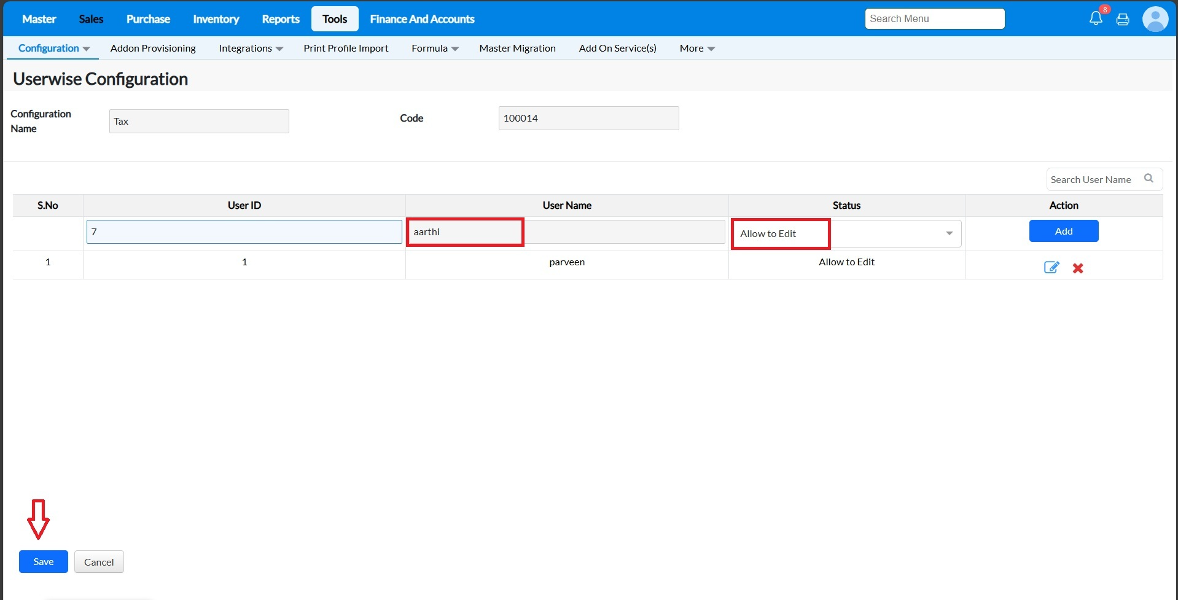Focus the User ID input field

click(244, 232)
